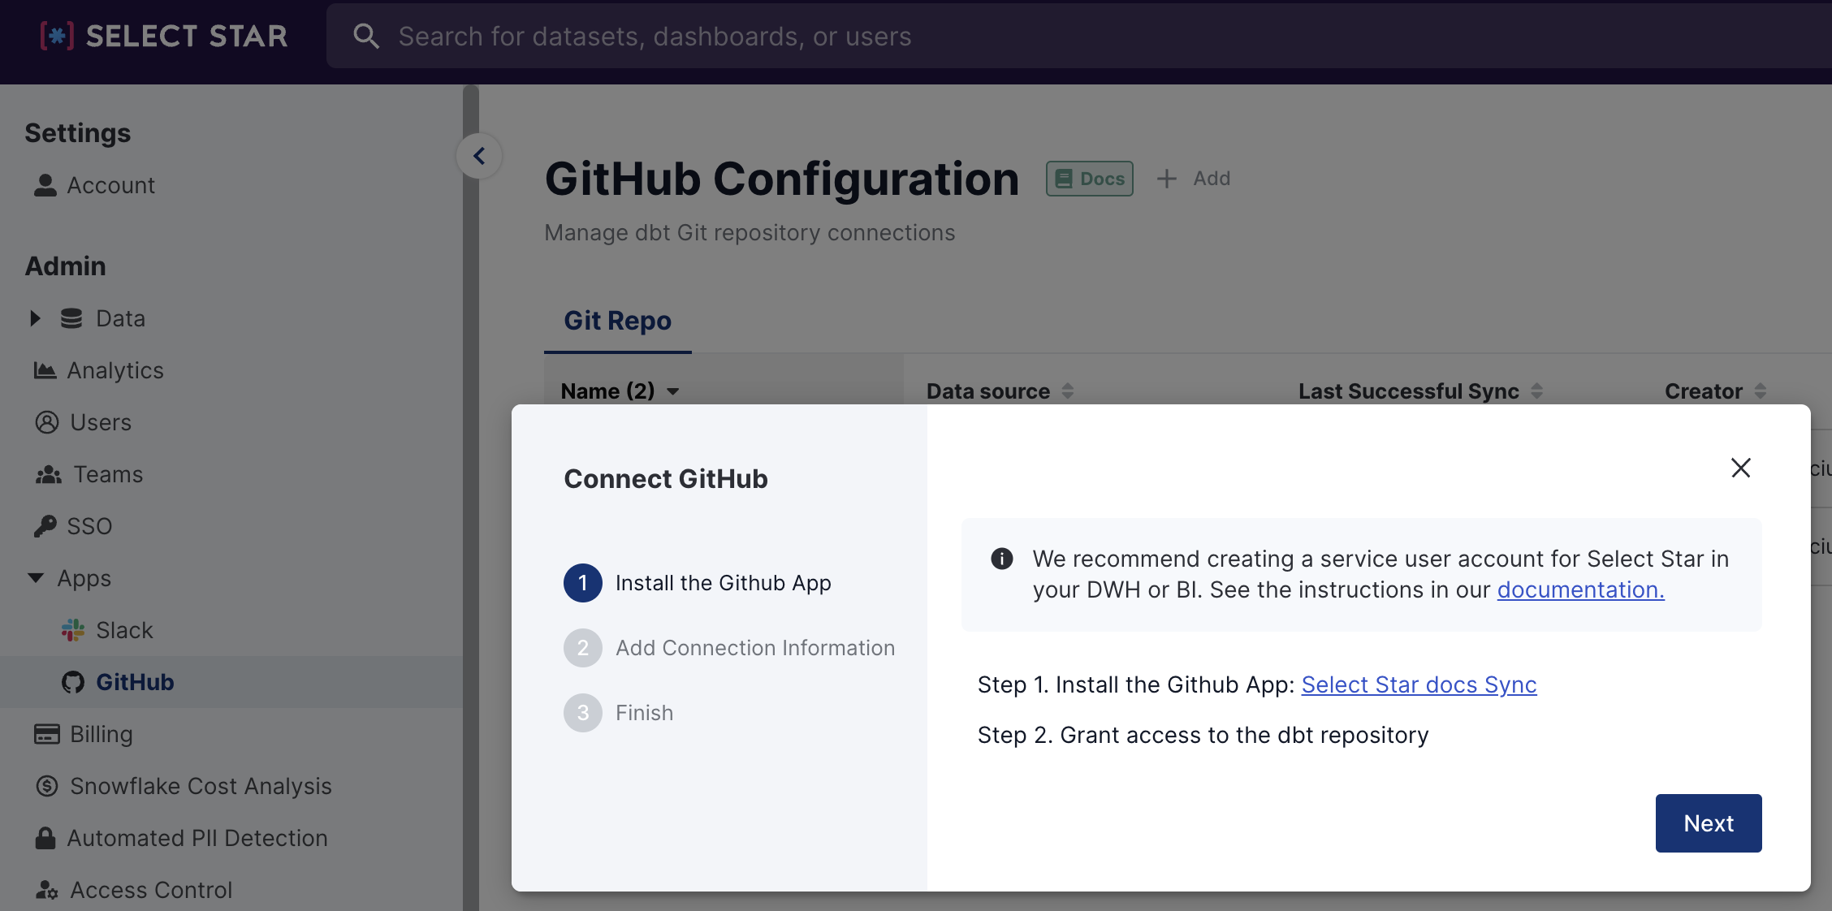
Task: Open Snowflake Cost Analysis page
Action: click(x=200, y=786)
